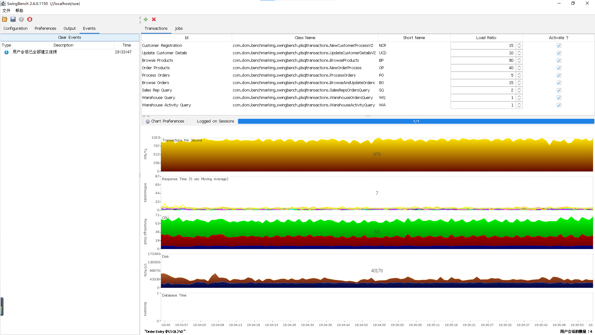Viewport: 595px width, 335px height.
Task: Click the Chart Preferences gear icon
Action: pos(148,121)
